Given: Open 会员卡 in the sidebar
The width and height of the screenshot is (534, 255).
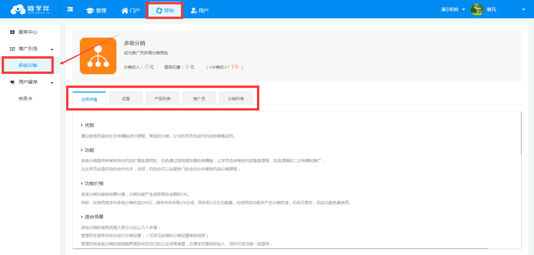Looking at the screenshot, I should click(x=25, y=99).
